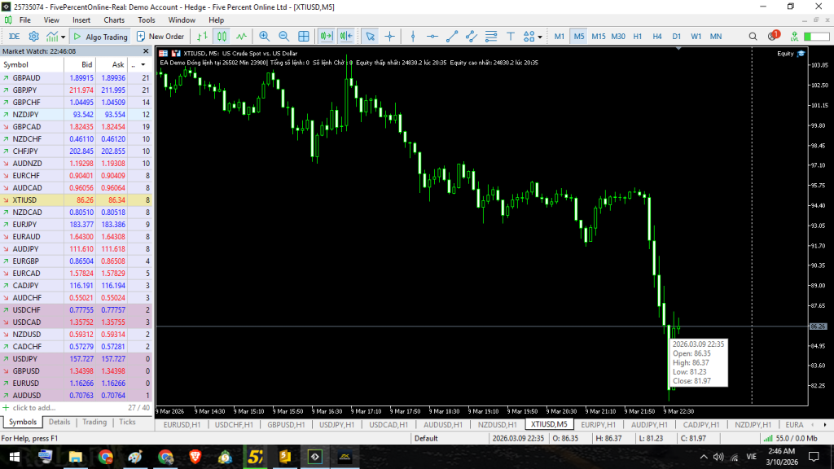Open the Insert menu
Image resolution: width=834 pixels, height=469 pixels.
(81, 20)
